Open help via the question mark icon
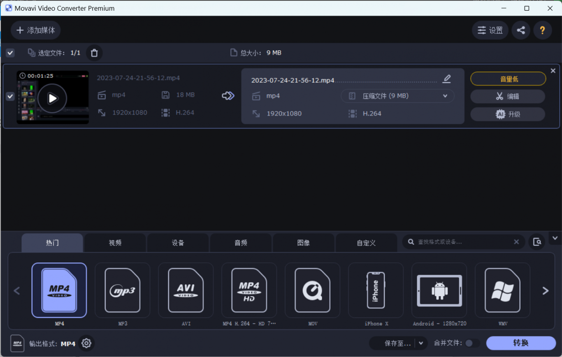The width and height of the screenshot is (562, 357). pyautogui.click(x=542, y=30)
